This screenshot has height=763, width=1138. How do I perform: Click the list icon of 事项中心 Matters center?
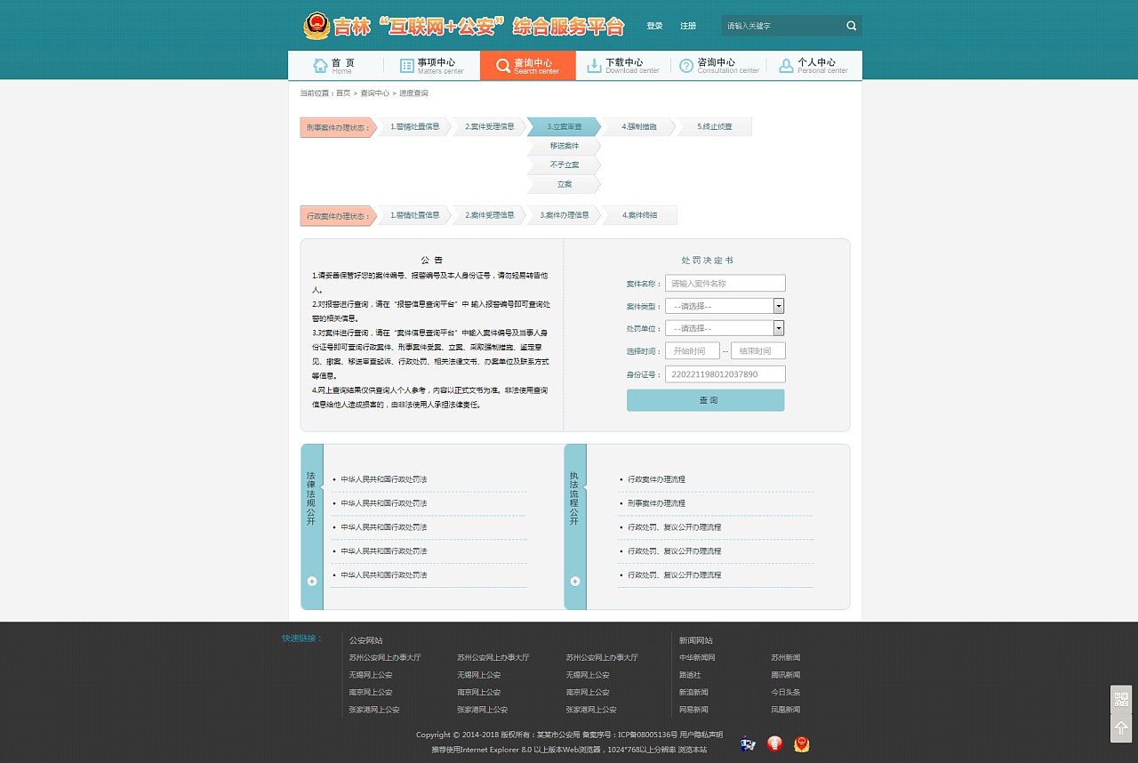click(407, 66)
